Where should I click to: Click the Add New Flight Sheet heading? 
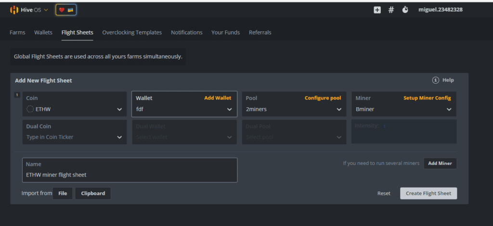pyautogui.click(x=43, y=80)
